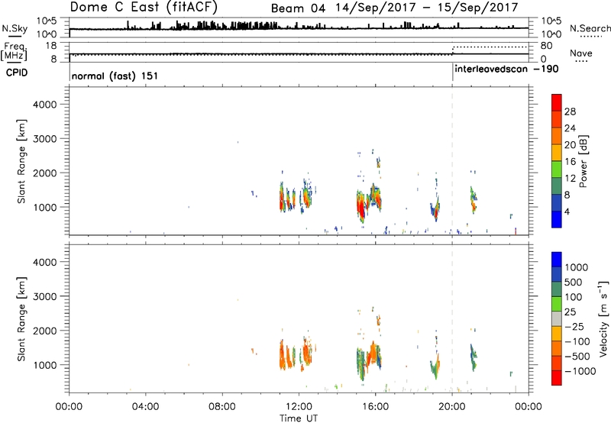Click the velocity echo near 19:00 UT
611x423 pixels.
[x=435, y=366]
